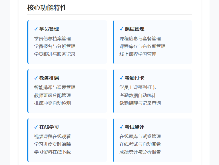Click the 学员管理 card title

[49, 29]
